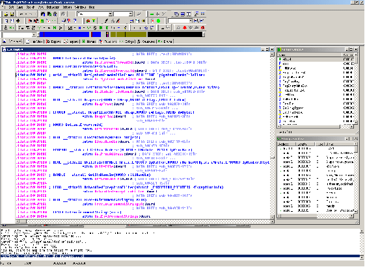The height and width of the screenshot is (267, 365).
Task: Click down arrow of disassembly vertical scrollbar
Action: 272,217
